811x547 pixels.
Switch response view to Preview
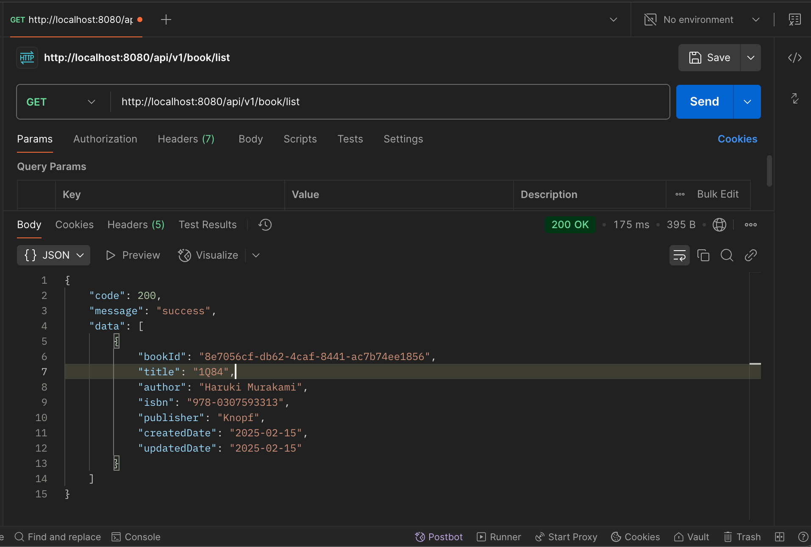pyautogui.click(x=133, y=255)
